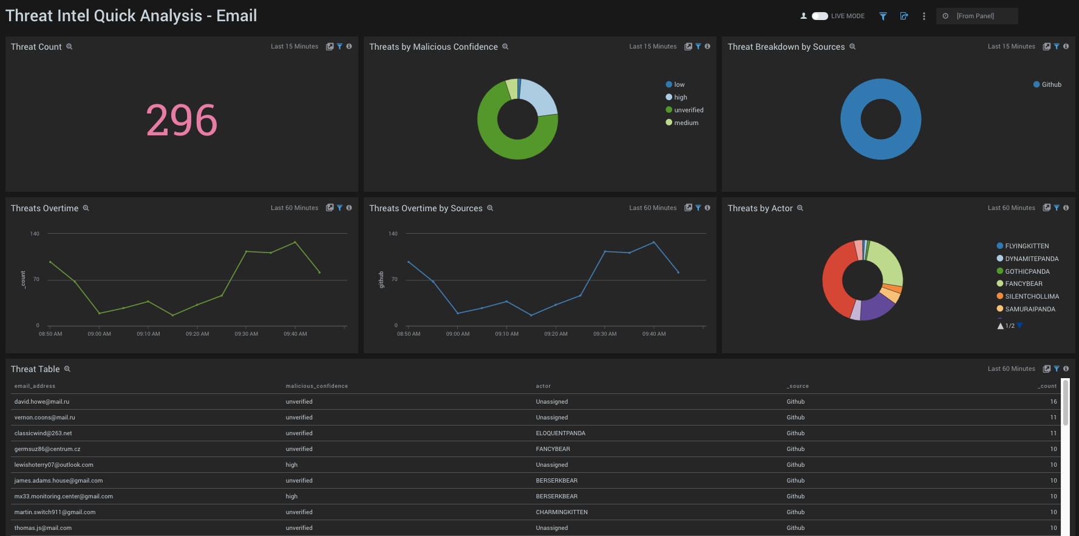The width and height of the screenshot is (1079, 536).
Task: Click magnifier icon beside Threat Table title
Action: (67, 369)
